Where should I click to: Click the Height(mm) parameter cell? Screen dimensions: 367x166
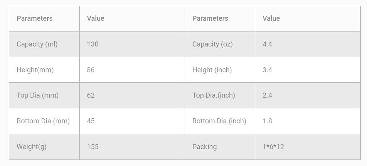35,70
